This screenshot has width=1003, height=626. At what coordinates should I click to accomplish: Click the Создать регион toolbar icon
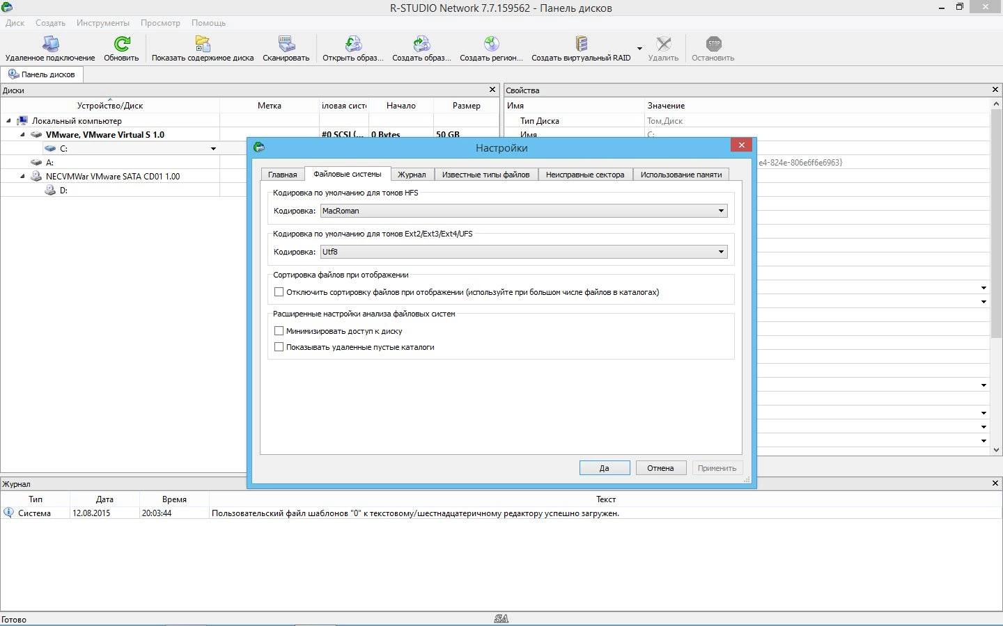coord(491,44)
